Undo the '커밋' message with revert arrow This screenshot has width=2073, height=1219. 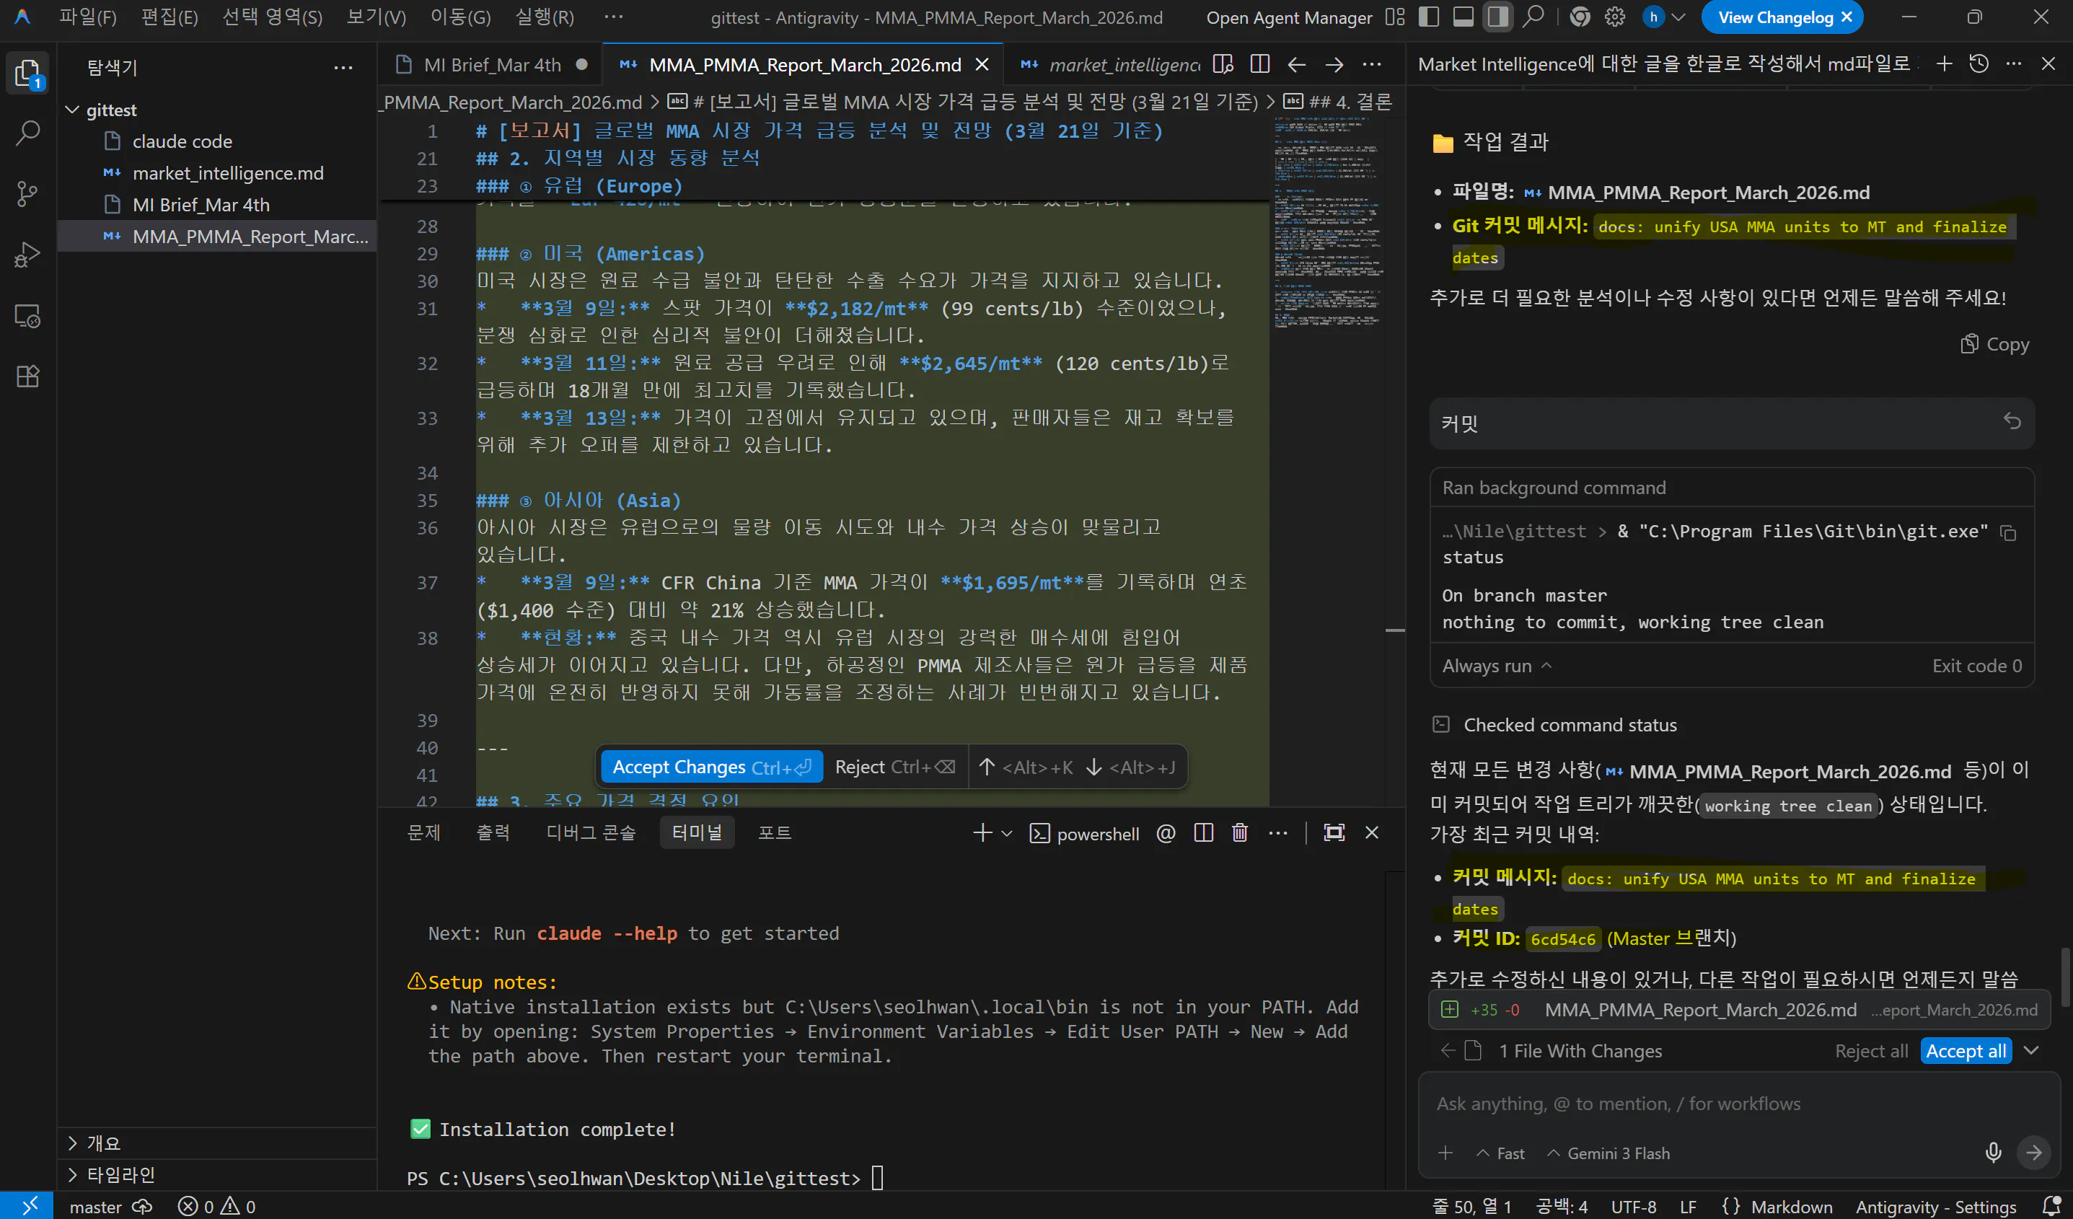(2012, 421)
